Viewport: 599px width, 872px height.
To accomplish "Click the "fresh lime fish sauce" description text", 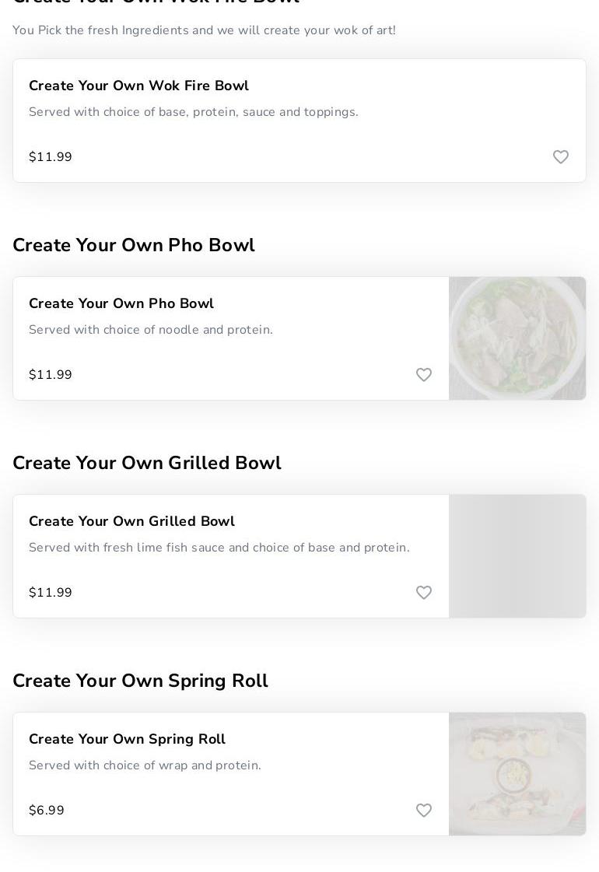I will (x=219, y=548).
